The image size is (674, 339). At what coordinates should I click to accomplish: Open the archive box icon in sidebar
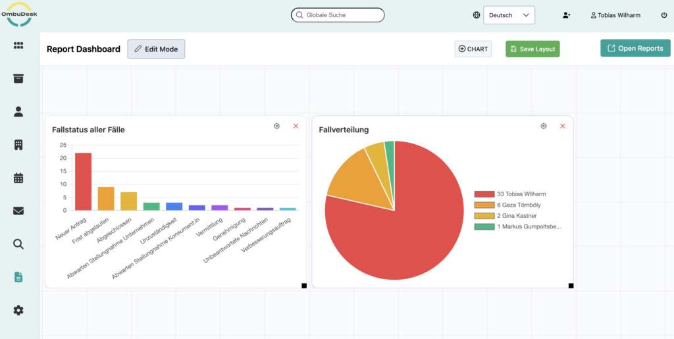coord(18,78)
